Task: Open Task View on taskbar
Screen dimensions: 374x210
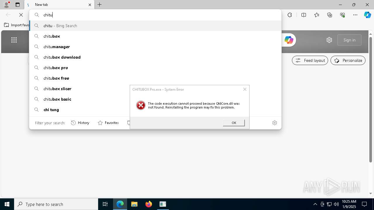Action: pyautogui.click(x=105, y=204)
